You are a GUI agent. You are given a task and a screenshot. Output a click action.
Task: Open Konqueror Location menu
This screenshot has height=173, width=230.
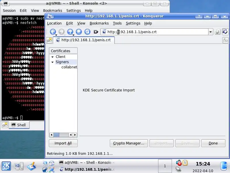[x=54, y=23]
